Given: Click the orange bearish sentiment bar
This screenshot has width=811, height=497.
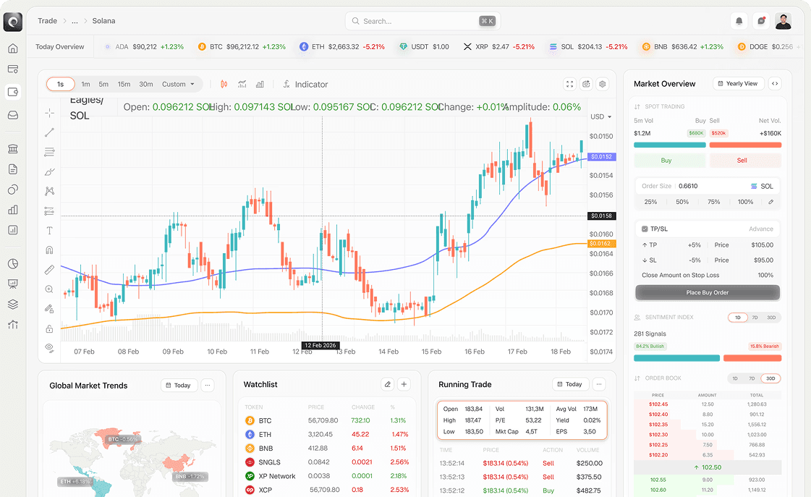Looking at the screenshot, I should (752, 358).
